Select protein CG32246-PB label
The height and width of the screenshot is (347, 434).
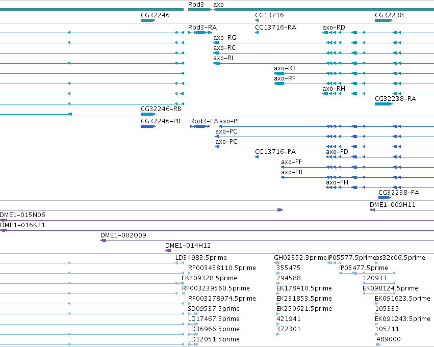coord(161,121)
